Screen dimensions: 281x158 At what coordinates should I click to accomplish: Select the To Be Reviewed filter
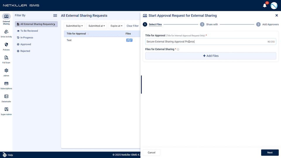click(29, 31)
